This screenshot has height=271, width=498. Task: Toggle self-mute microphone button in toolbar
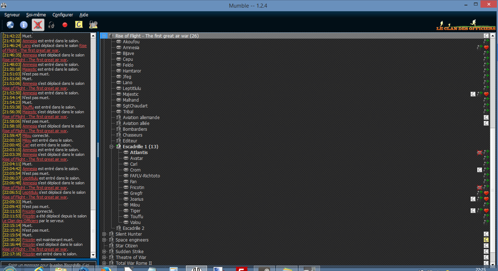click(38, 25)
